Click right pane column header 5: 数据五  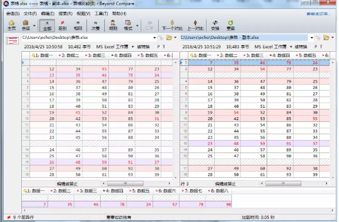coord(307,55)
